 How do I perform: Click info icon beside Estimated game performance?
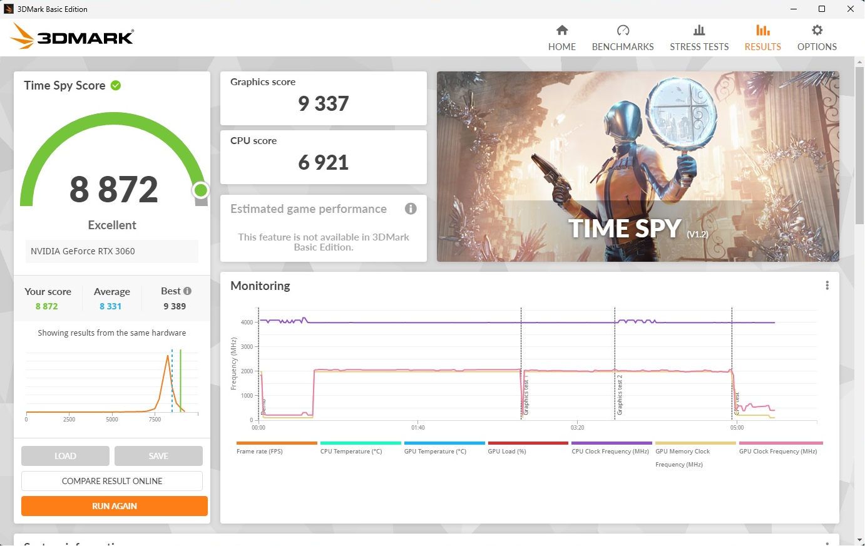tap(411, 209)
